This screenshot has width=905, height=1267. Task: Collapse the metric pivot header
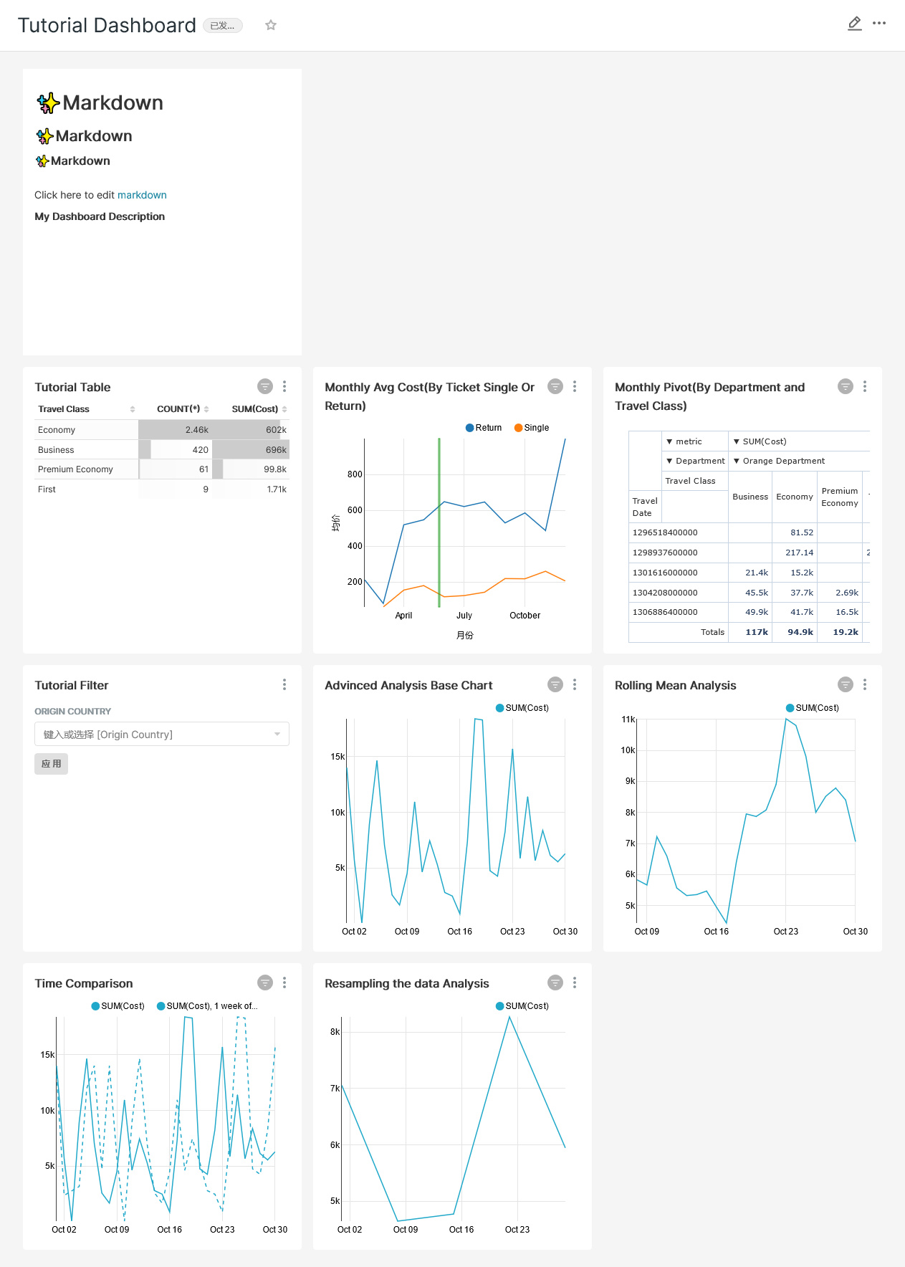coord(669,441)
